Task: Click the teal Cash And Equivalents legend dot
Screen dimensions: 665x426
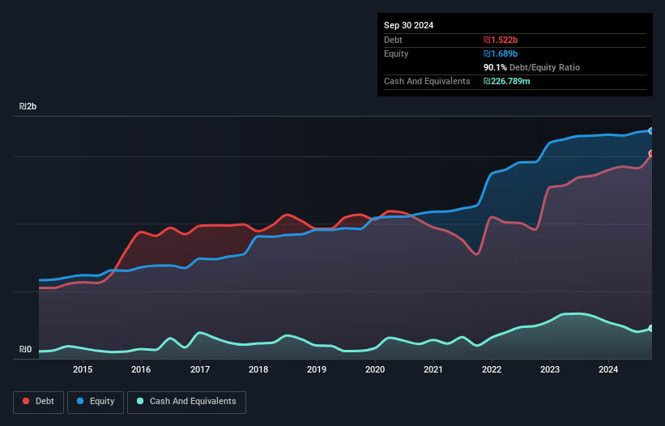Action: point(140,401)
